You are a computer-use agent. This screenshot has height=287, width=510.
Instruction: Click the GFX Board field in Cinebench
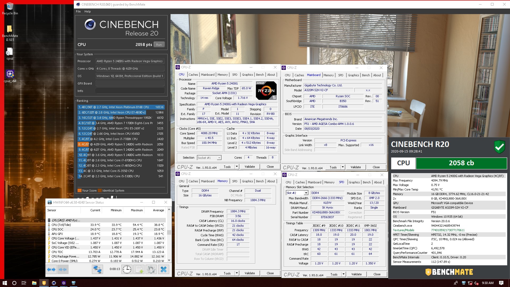coord(130,83)
